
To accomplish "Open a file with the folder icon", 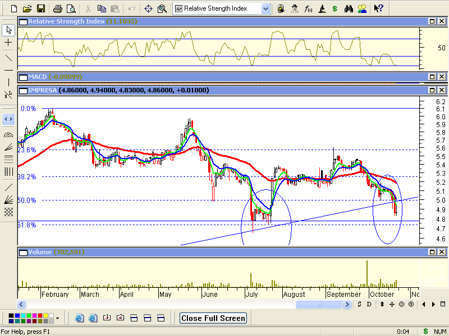I will click(x=27, y=9).
